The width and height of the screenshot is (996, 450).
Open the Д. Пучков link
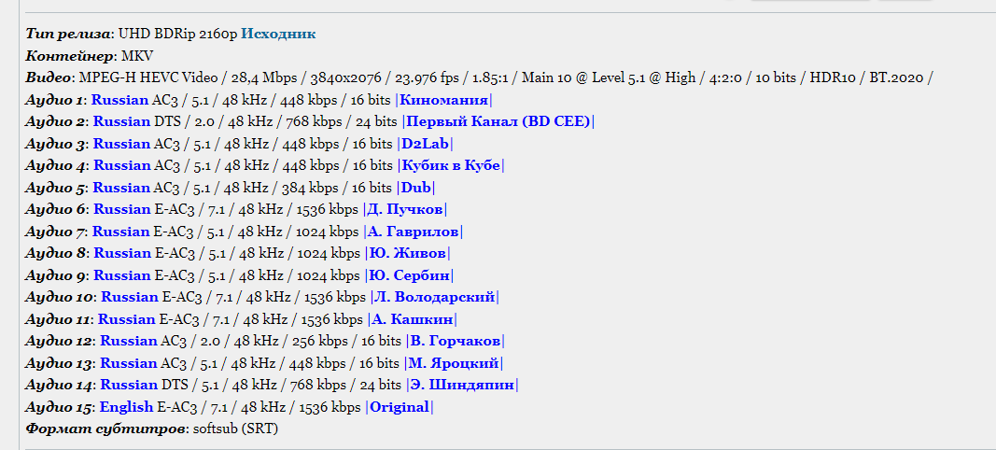point(407,209)
